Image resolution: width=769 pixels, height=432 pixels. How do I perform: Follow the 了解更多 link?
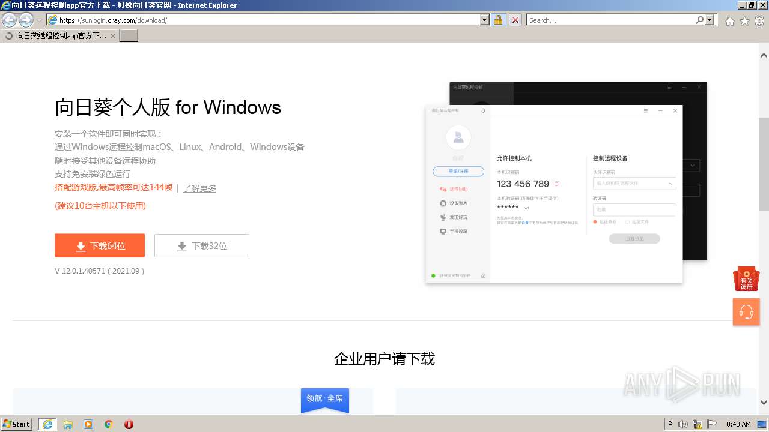pyautogui.click(x=199, y=188)
